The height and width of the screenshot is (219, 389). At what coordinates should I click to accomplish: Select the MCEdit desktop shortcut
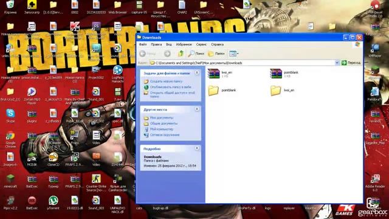point(32,159)
